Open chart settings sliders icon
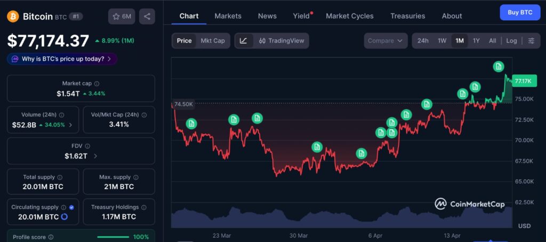546x242 pixels. pos(531,40)
